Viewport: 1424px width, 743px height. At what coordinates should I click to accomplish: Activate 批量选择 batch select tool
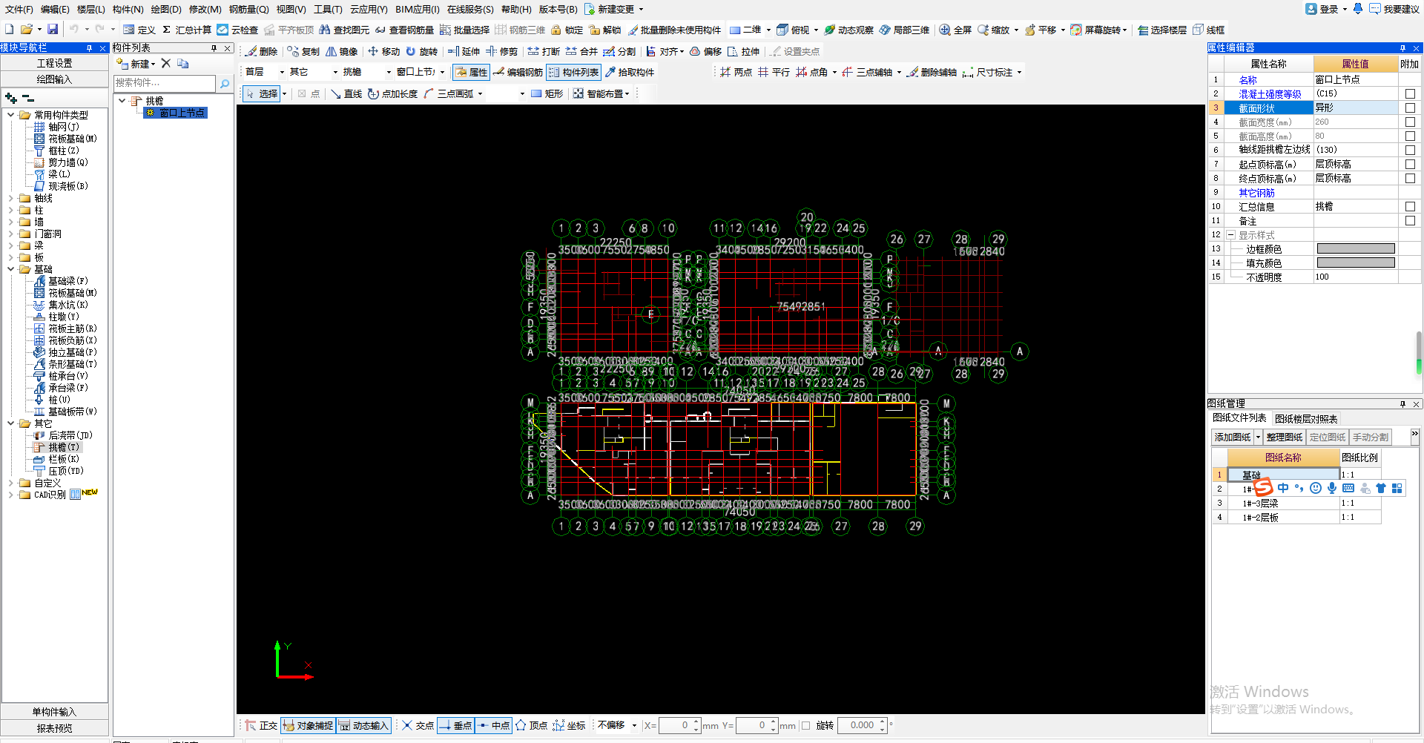click(465, 30)
